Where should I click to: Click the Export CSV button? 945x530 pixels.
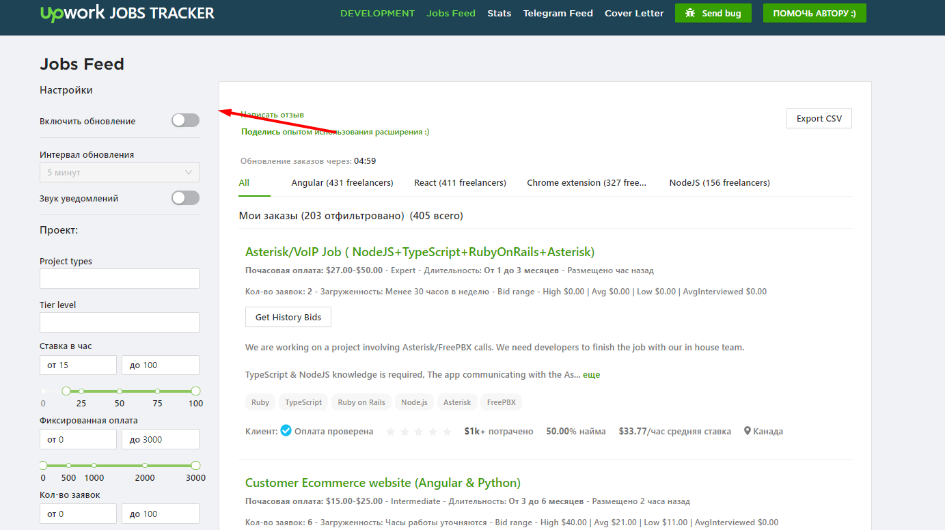pyautogui.click(x=819, y=118)
